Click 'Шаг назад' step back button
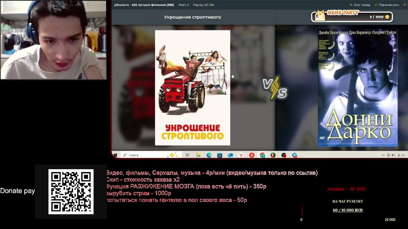408x229 pixels. (360, 5)
